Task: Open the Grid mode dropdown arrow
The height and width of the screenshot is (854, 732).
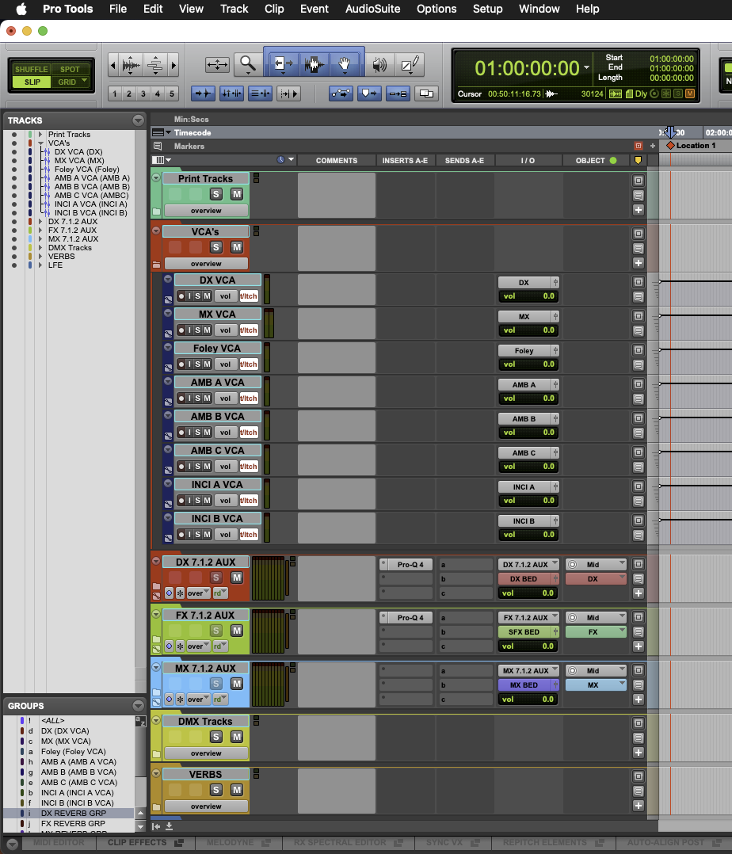Action: (85, 81)
